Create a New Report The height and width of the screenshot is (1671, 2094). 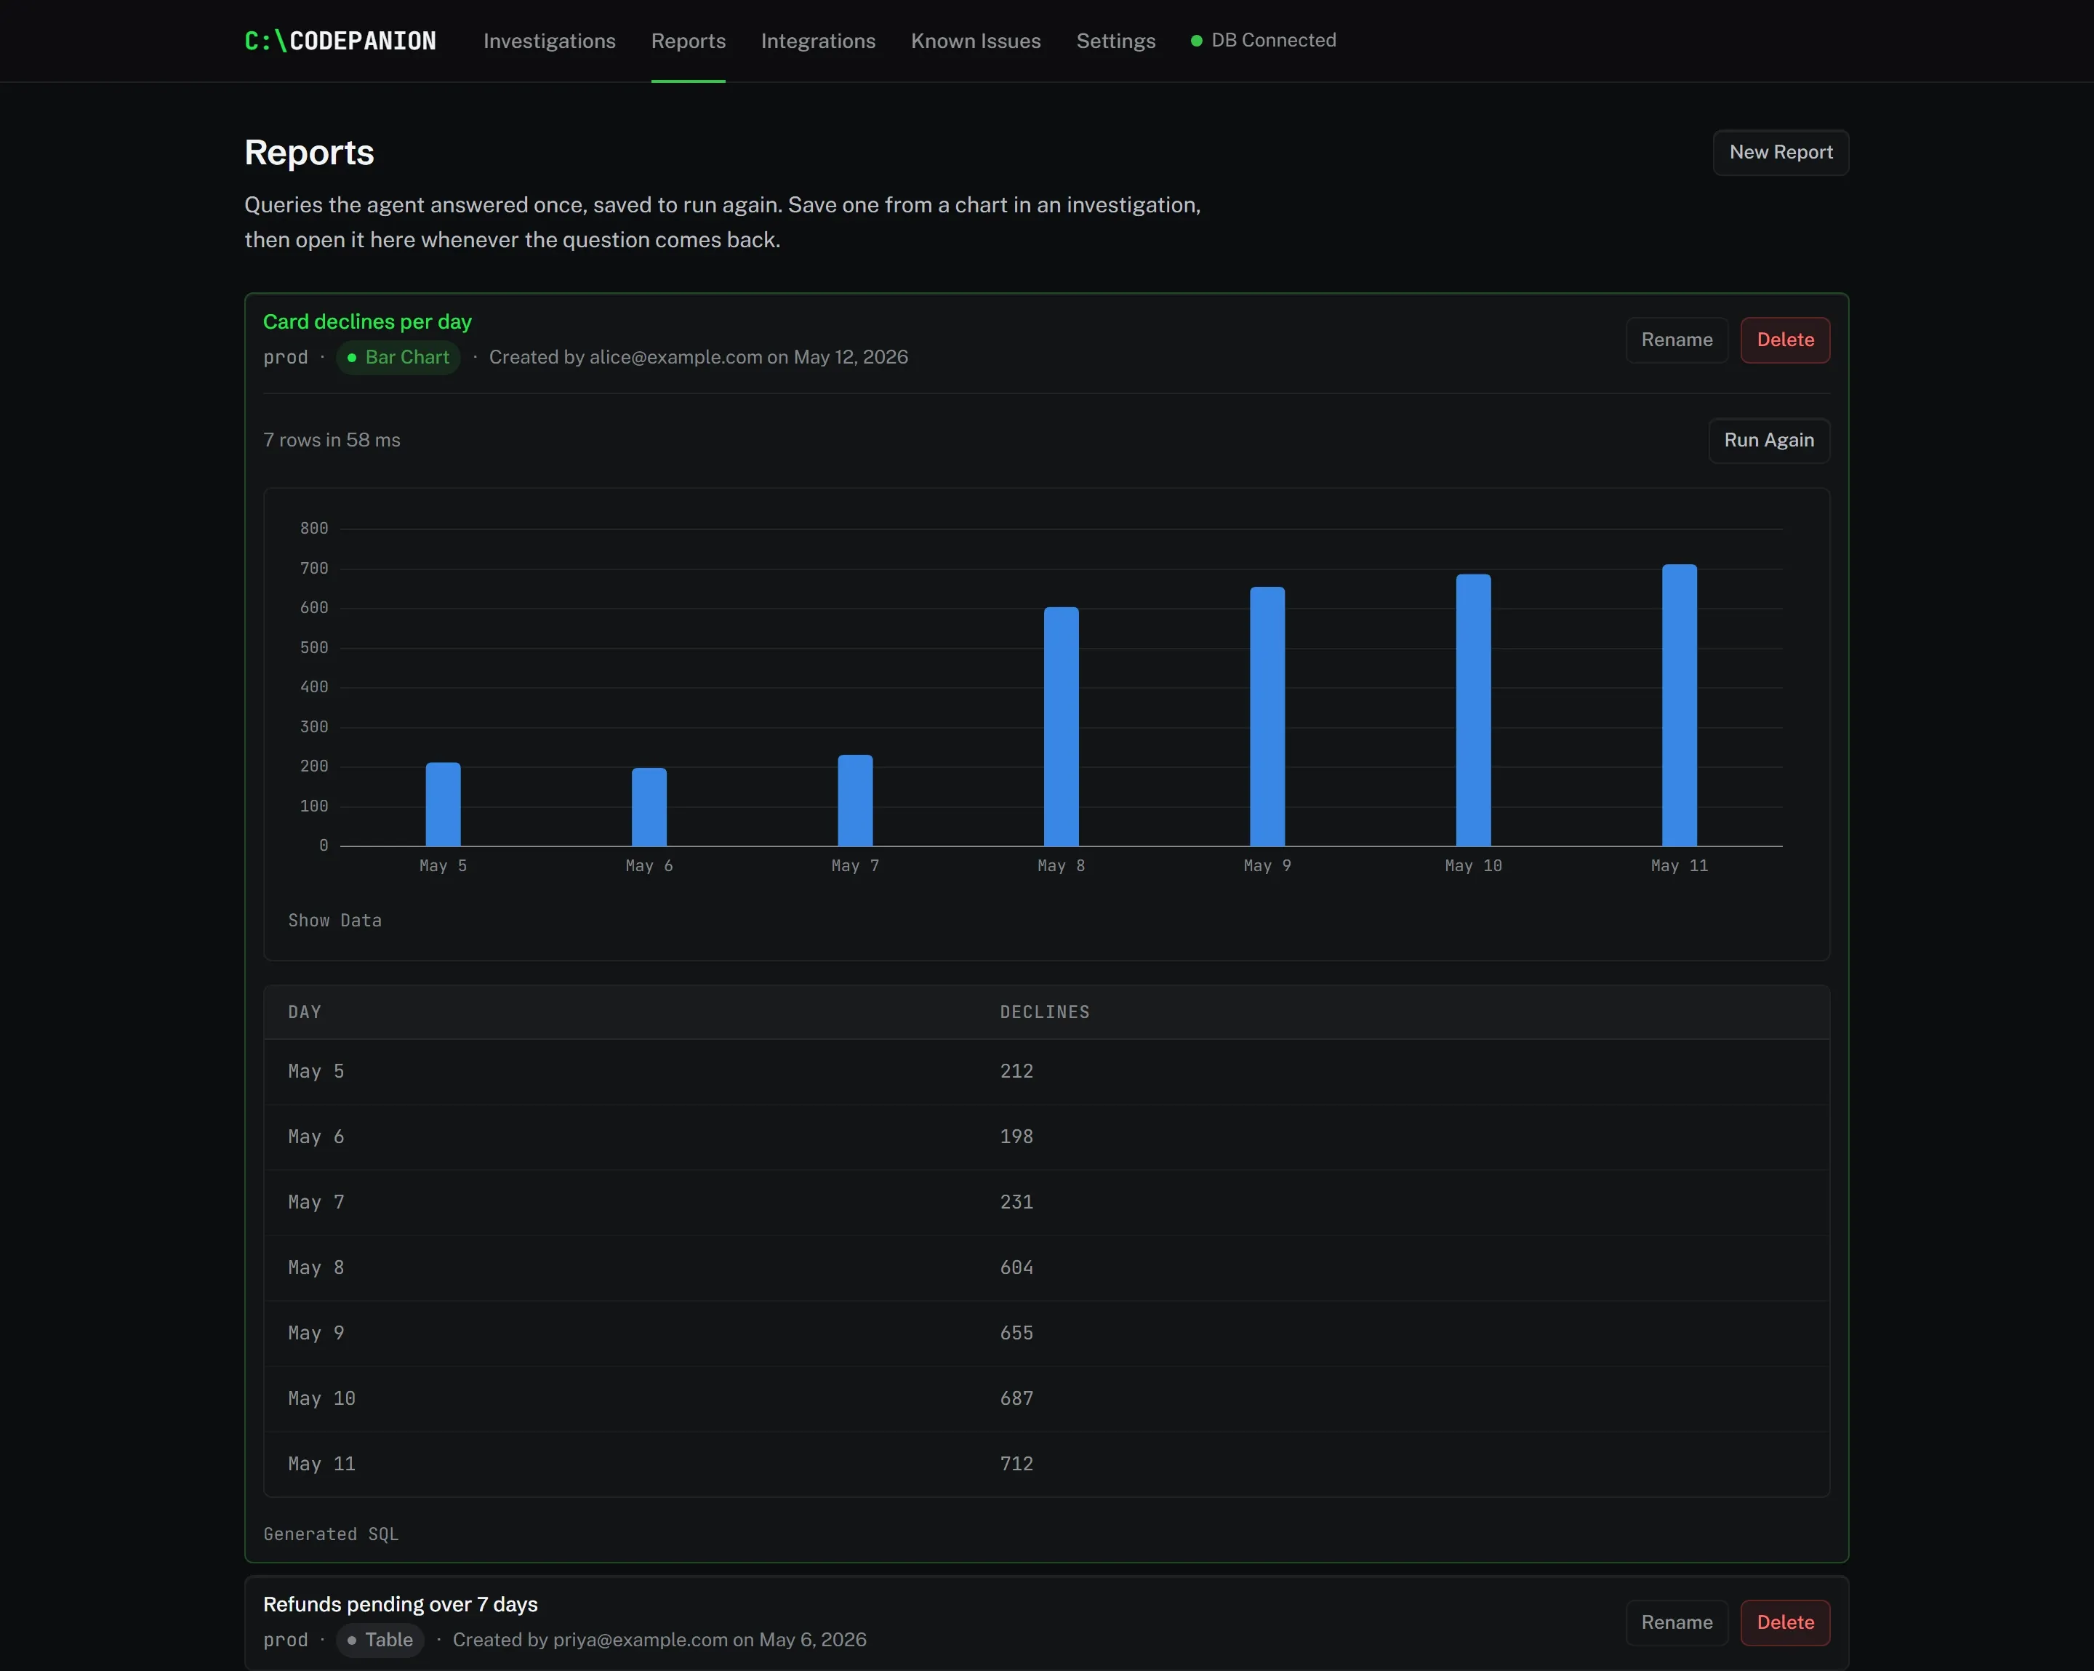pos(1781,153)
